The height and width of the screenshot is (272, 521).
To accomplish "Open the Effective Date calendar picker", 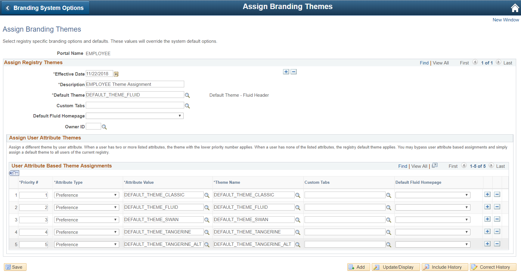I will pyautogui.click(x=116, y=74).
